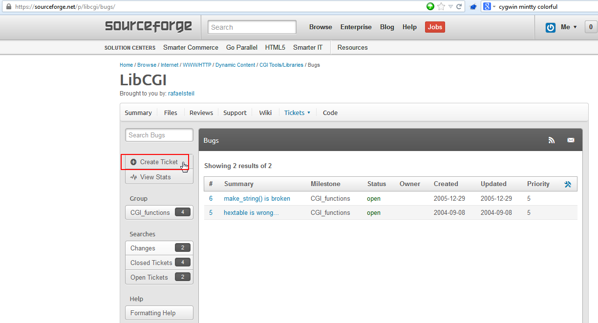The height and width of the screenshot is (323, 598).
Task: Open the Changes saved search
Action: [159, 248]
